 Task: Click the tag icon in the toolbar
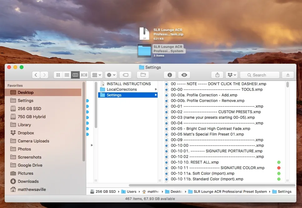tap(126, 75)
